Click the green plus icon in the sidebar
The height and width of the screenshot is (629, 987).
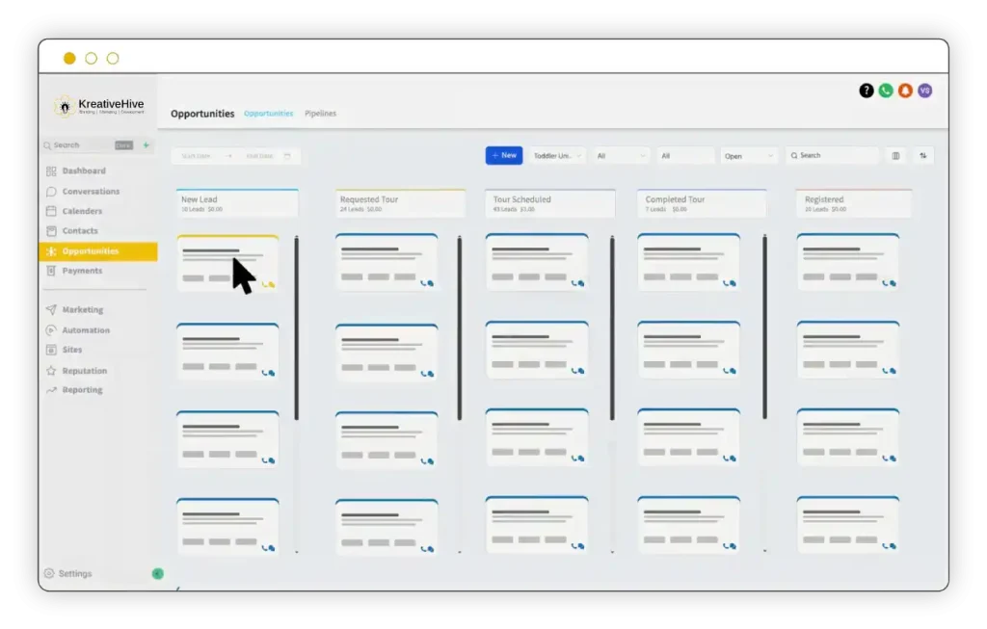coord(147,145)
